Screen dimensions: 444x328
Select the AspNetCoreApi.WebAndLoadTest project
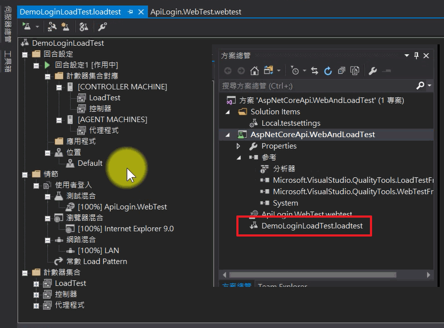313,134
